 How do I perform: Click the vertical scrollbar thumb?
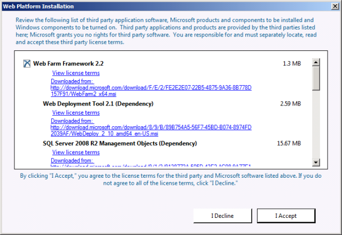(x=316, y=75)
